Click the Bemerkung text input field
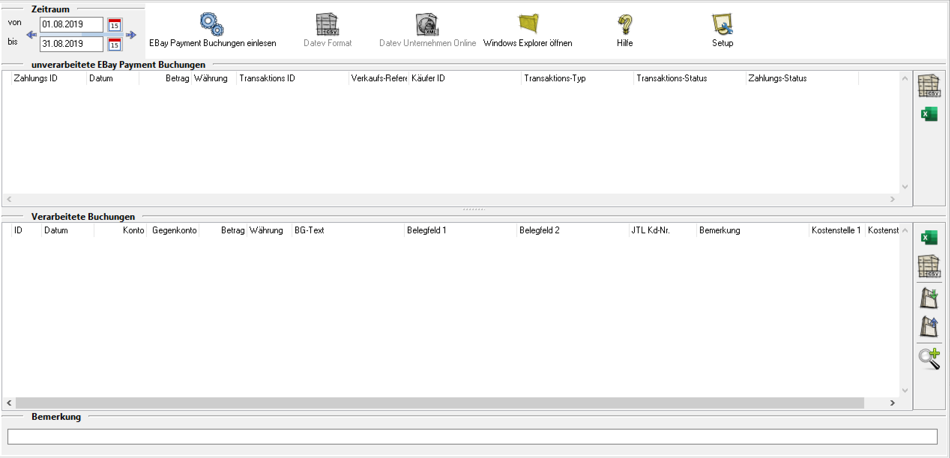 point(472,437)
